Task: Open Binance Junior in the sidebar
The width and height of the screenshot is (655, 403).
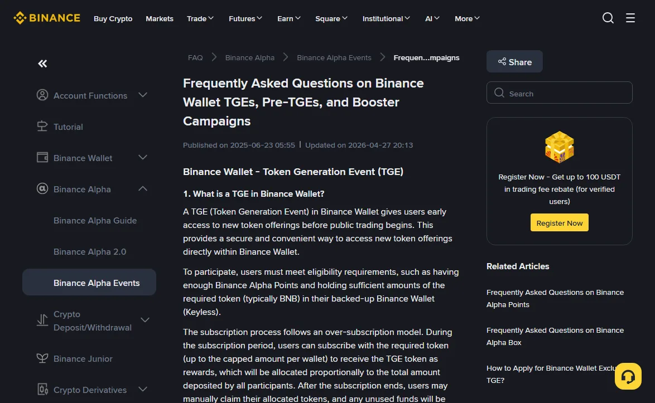Action: (x=83, y=358)
